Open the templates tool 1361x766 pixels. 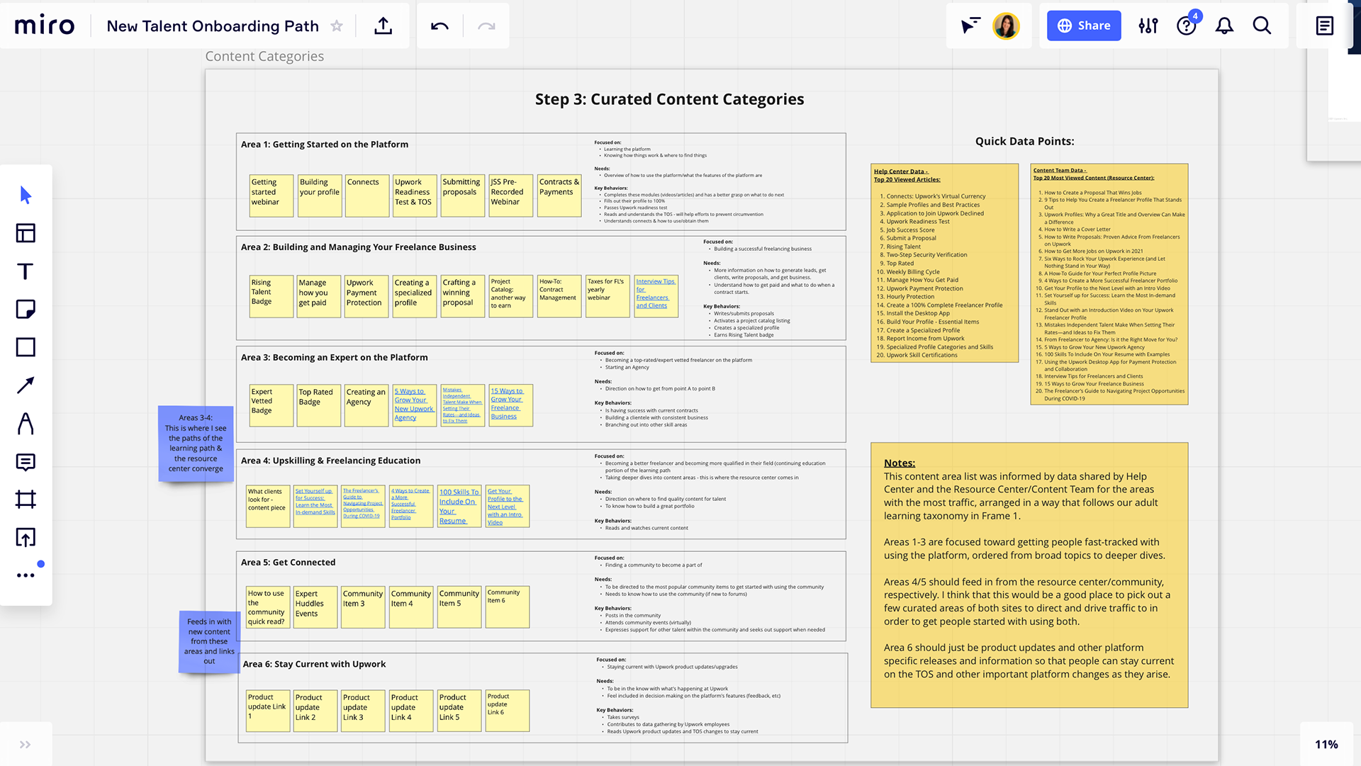coord(26,233)
